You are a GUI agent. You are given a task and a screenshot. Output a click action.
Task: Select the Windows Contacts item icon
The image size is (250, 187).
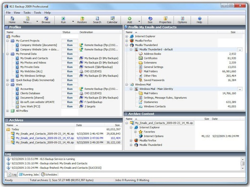tap(140, 106)
